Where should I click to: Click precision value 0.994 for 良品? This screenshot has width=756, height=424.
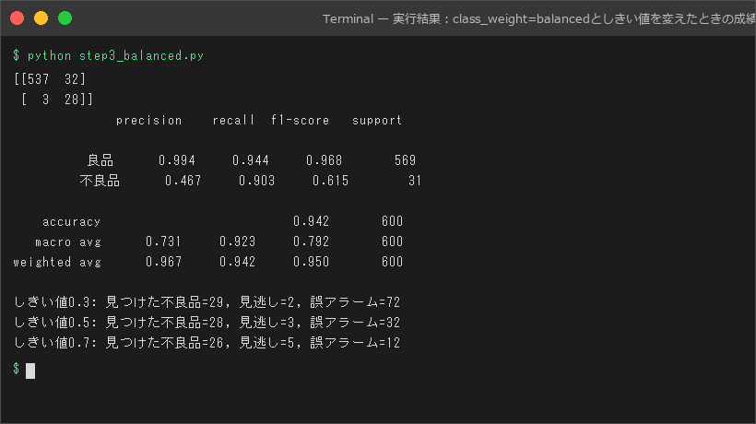click(177, 160)
